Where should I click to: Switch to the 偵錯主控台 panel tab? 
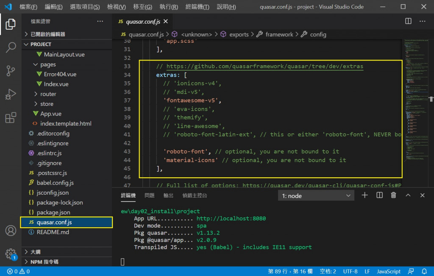(x=195, y=196)
